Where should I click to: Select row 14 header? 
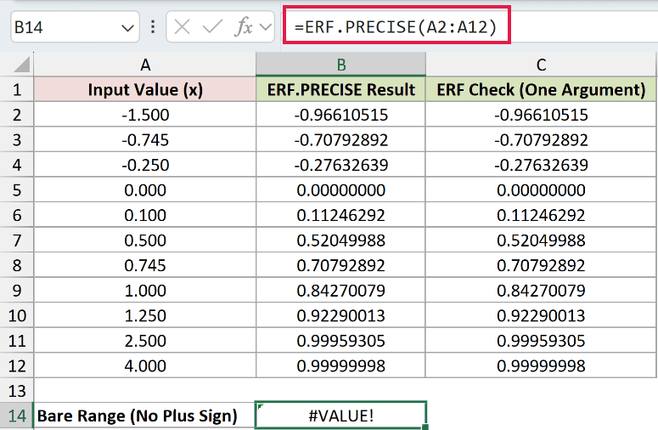point(17,416)
